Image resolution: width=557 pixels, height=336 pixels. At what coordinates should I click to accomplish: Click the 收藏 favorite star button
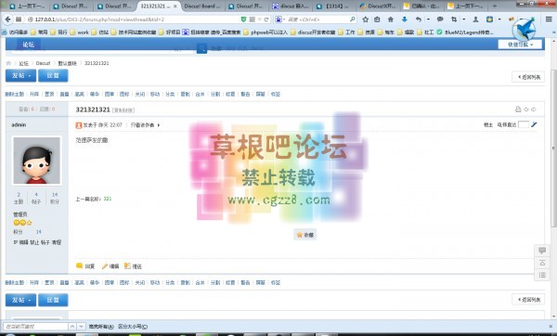305,235
